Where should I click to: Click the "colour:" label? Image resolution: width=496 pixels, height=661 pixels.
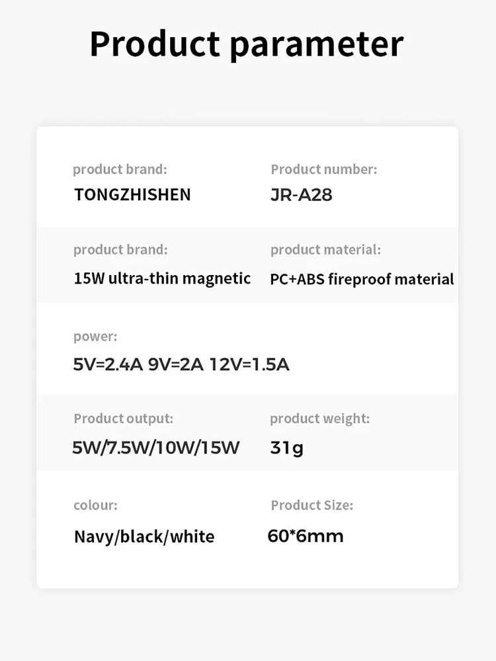(95, 506)
